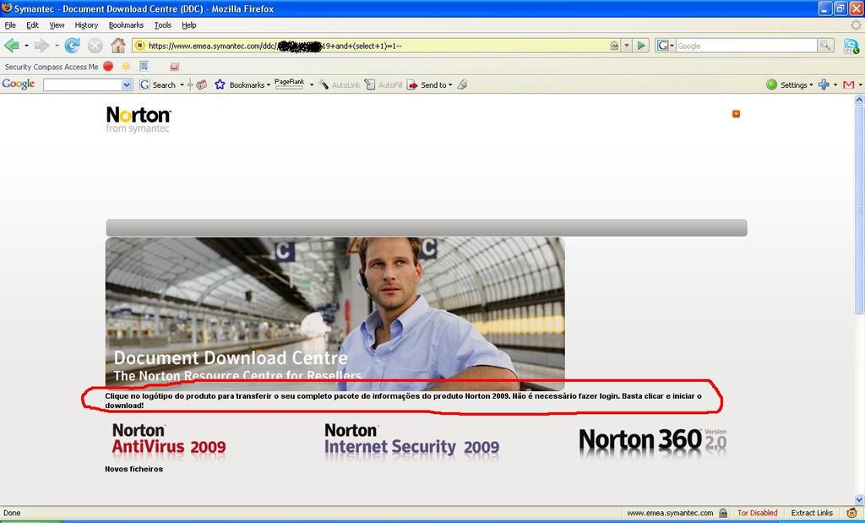Click the green Go arrow next to address bar
The height and width of the screenshot is (523, 865).
coord(641,46)
